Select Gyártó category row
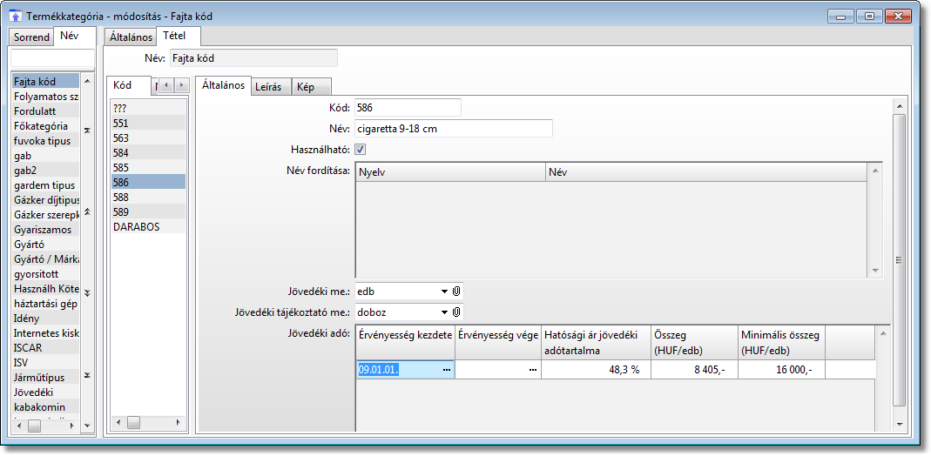This screenshot has height=456, width=931. click(45, 245)
